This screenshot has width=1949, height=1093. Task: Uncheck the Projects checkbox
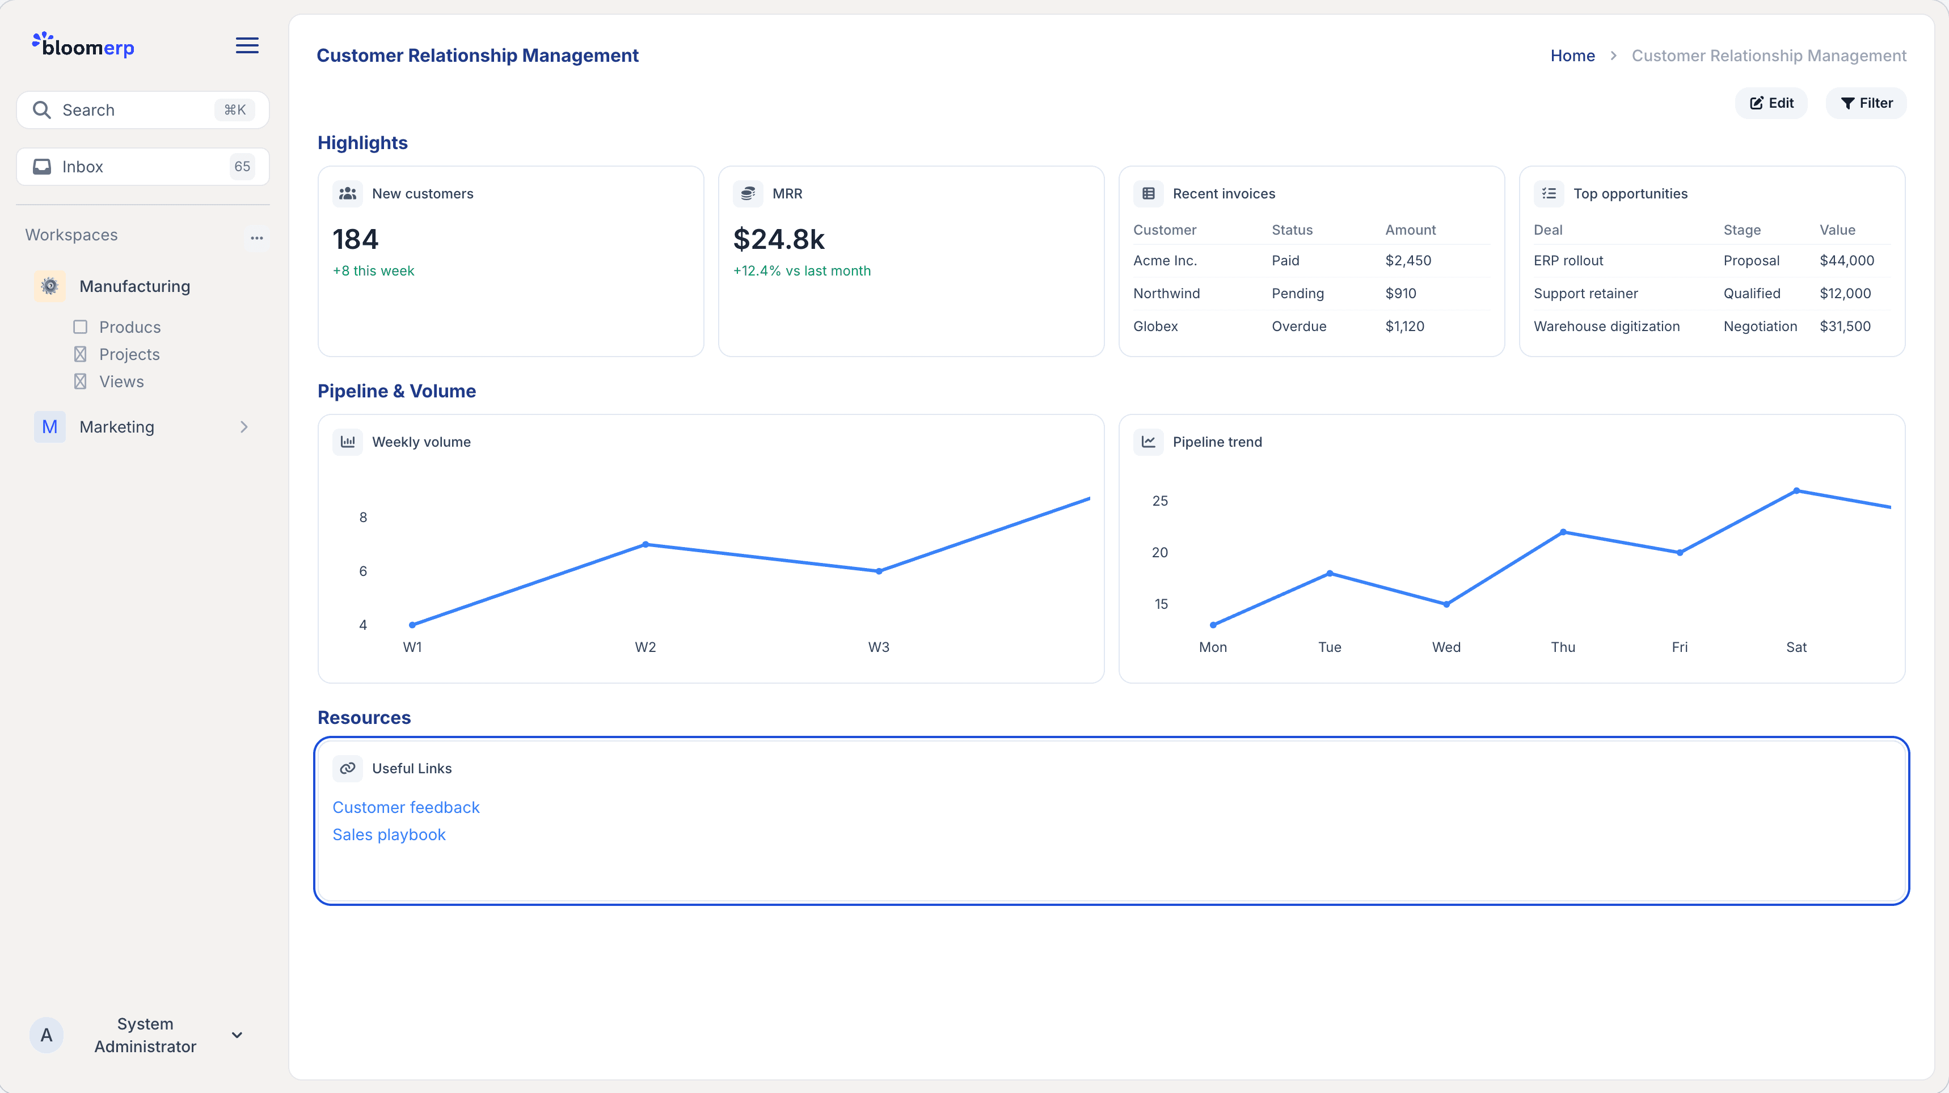(x=80, y=354)
